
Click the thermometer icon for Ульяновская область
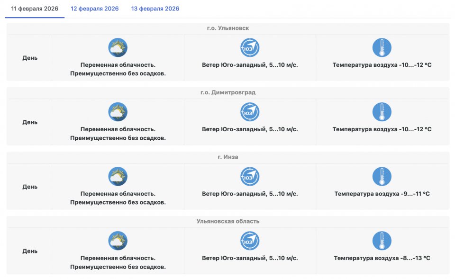tap(382, 241)
